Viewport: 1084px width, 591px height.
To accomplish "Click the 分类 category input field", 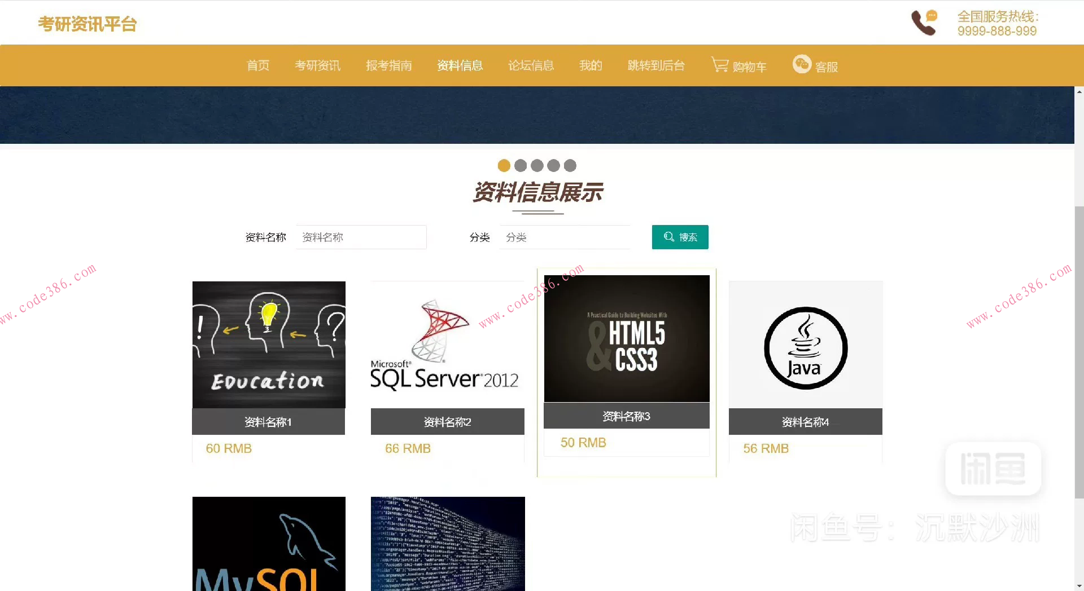I will [x=565, y=237].
